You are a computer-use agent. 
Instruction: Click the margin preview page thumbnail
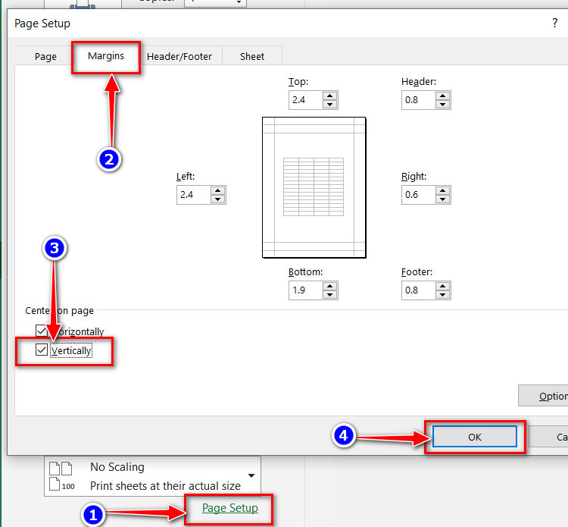pos(314,187)
